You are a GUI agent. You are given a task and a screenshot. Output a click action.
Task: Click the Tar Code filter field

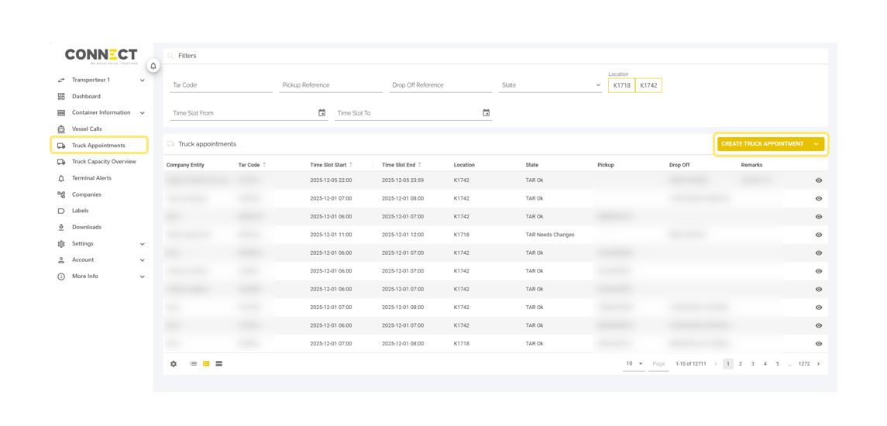point(221,85)
